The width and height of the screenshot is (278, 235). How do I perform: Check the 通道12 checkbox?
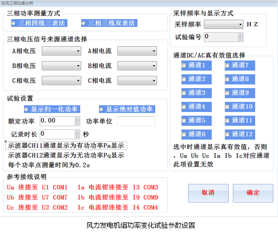(227, 134)
